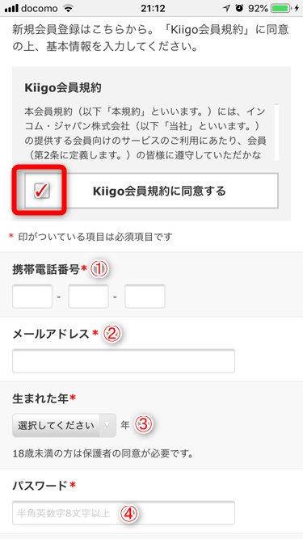Click the パスワード input field

tap(124, 513)
